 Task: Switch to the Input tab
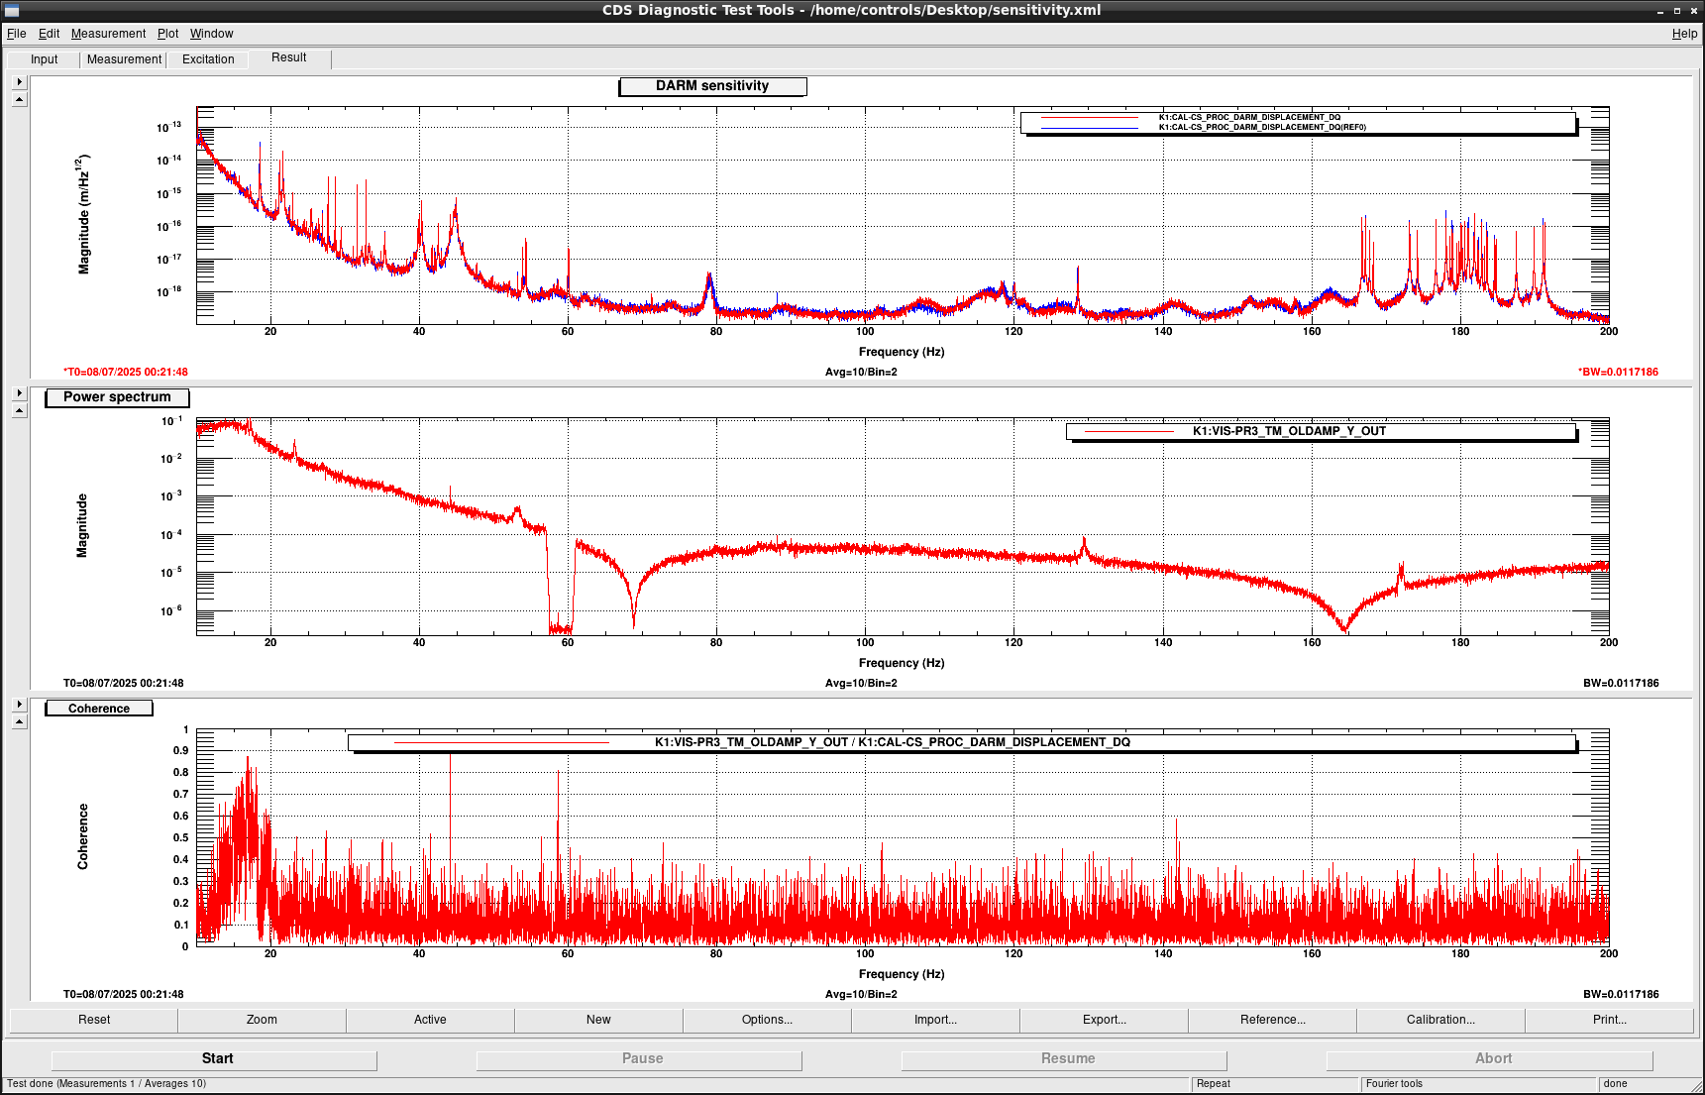[45, 59]
